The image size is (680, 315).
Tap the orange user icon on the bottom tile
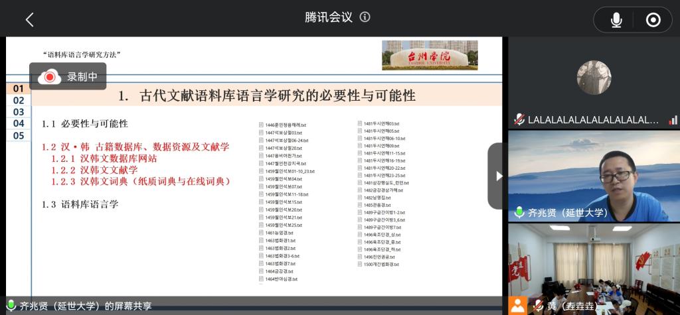point(518,306)
